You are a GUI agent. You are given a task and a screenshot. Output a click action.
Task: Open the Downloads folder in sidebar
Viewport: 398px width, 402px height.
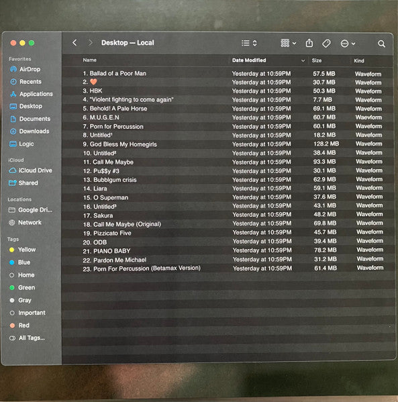tap(30, 132)
